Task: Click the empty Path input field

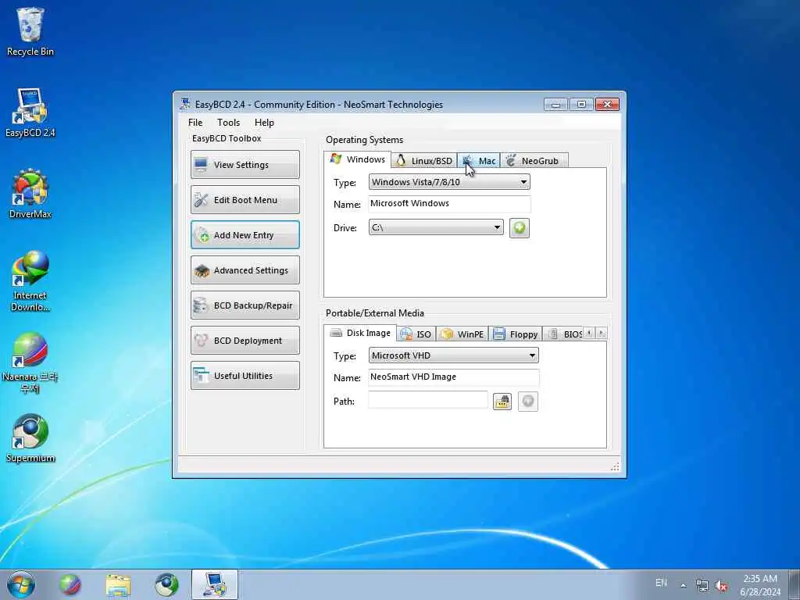Action: point(427,401)
